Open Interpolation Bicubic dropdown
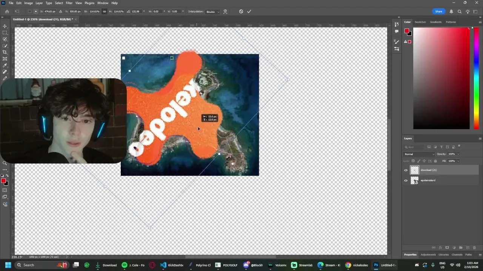The image size is (483, 271). pos(213,12)
